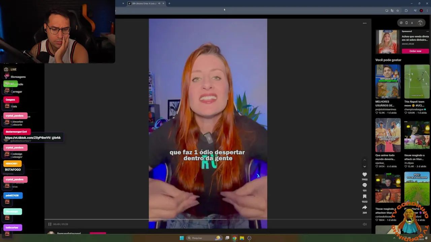Click the Order now ad button
The width and height of the screenshot is (431, 242).
[415, 51]
